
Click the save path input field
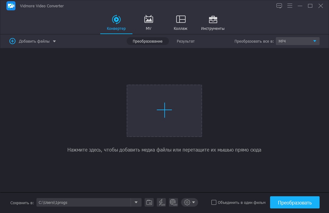pyautogui.click(x=85, y=202)
